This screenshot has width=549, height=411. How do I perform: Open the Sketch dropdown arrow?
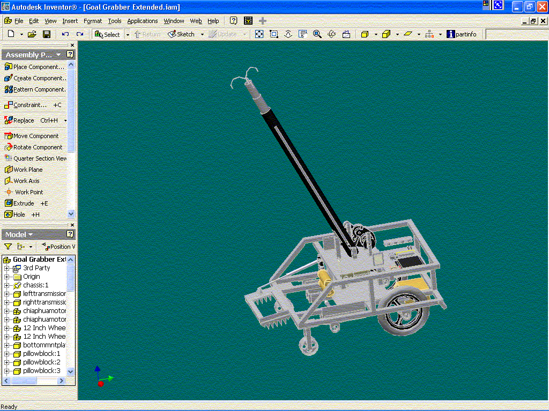coord(202,35)
